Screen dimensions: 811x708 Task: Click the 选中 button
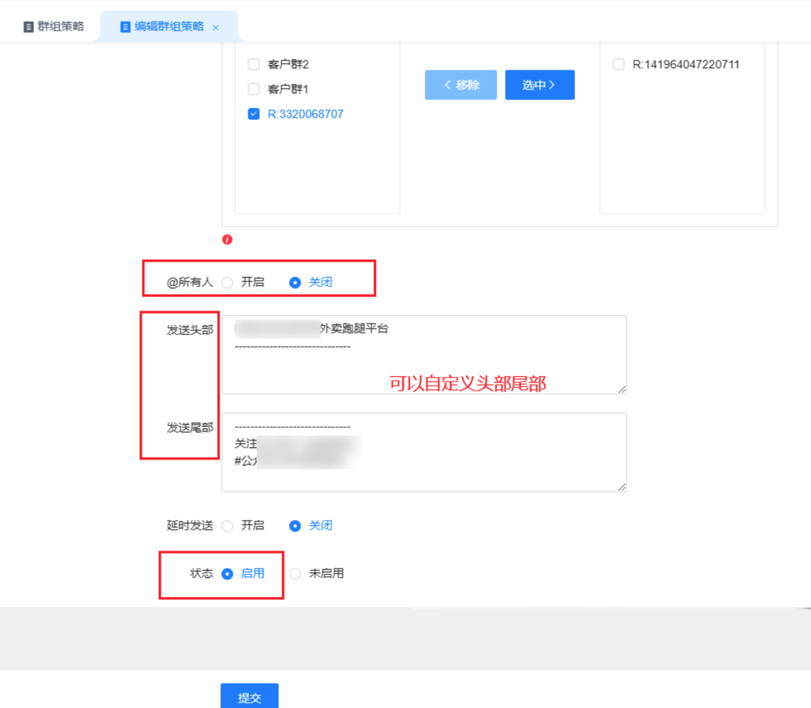point(539,85)
